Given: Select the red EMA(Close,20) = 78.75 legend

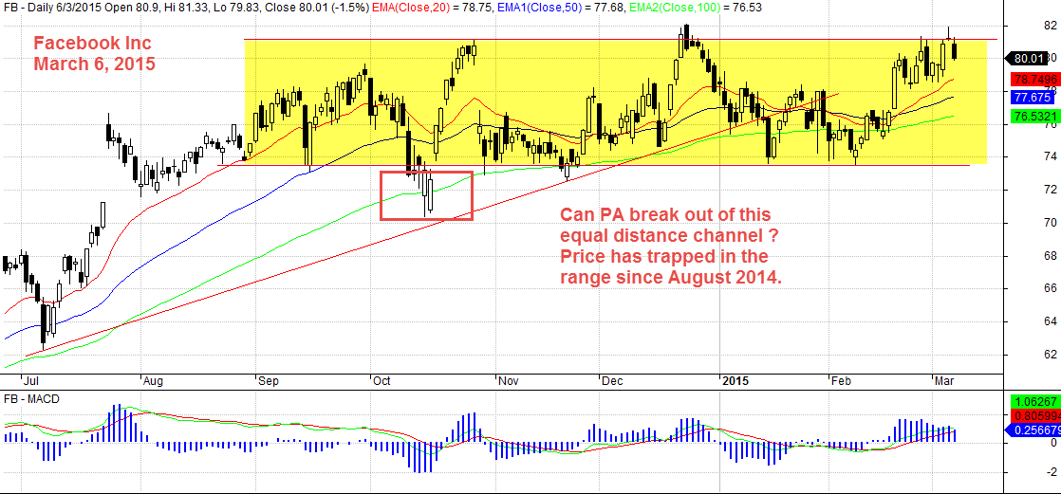Looking at the screenshot, I should (x=433, y=9).
